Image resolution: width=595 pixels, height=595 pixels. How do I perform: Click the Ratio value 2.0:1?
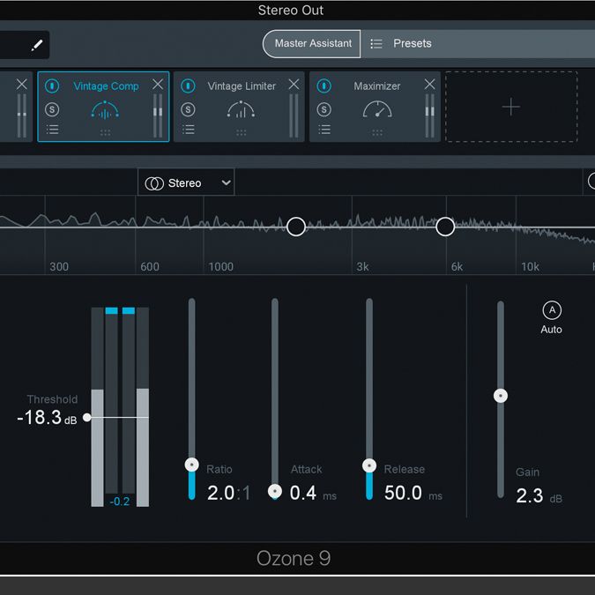(x=229, y=493)
